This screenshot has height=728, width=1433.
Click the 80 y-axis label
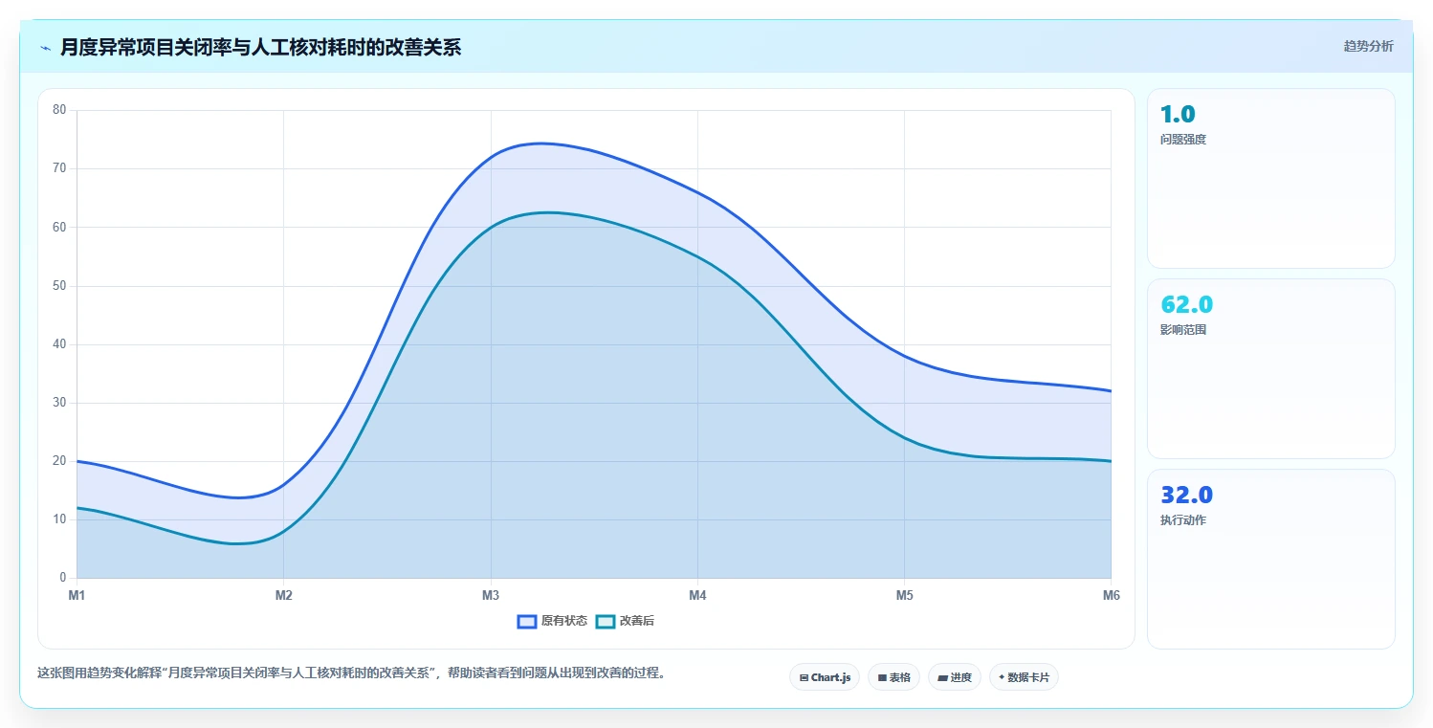coord(59,110)
